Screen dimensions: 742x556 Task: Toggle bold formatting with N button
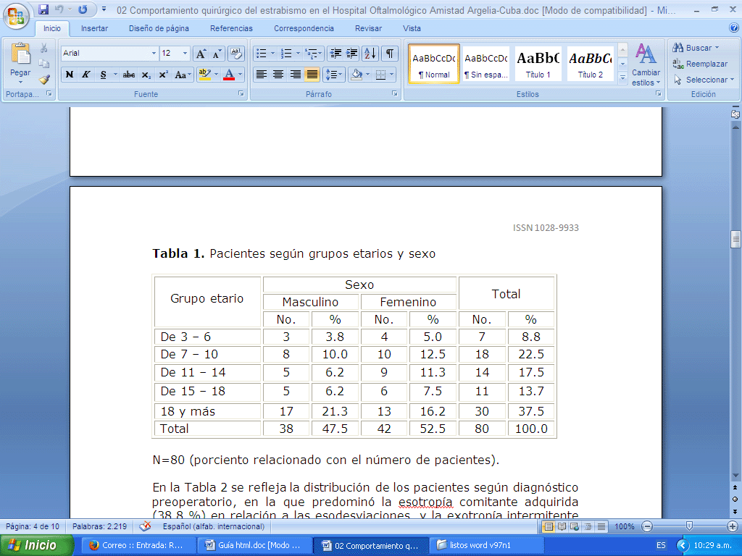pyautogui.click(x=70, y=75)
